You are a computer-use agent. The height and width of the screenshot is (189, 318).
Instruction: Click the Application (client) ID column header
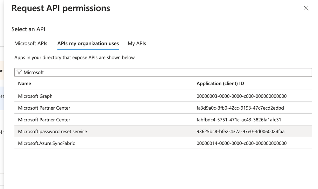pos(220,84)
